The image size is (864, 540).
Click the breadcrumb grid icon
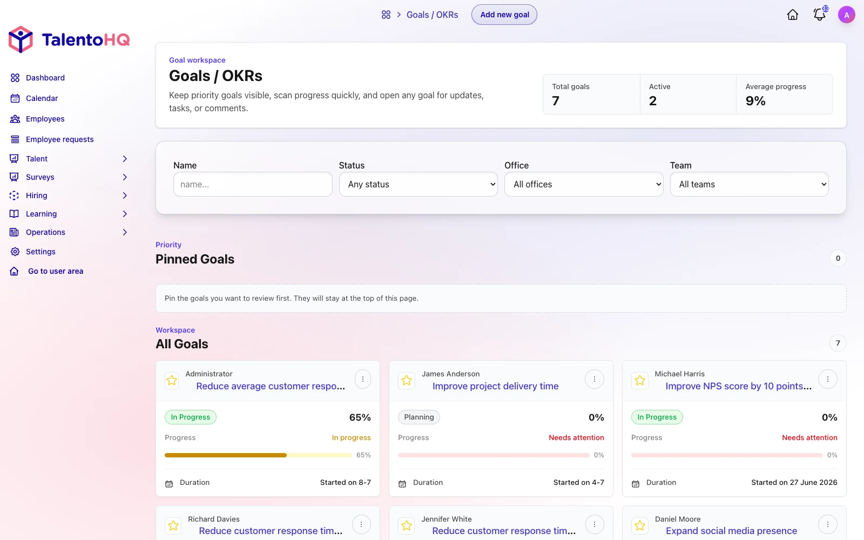pyautogui.click(x=386, y=15)
